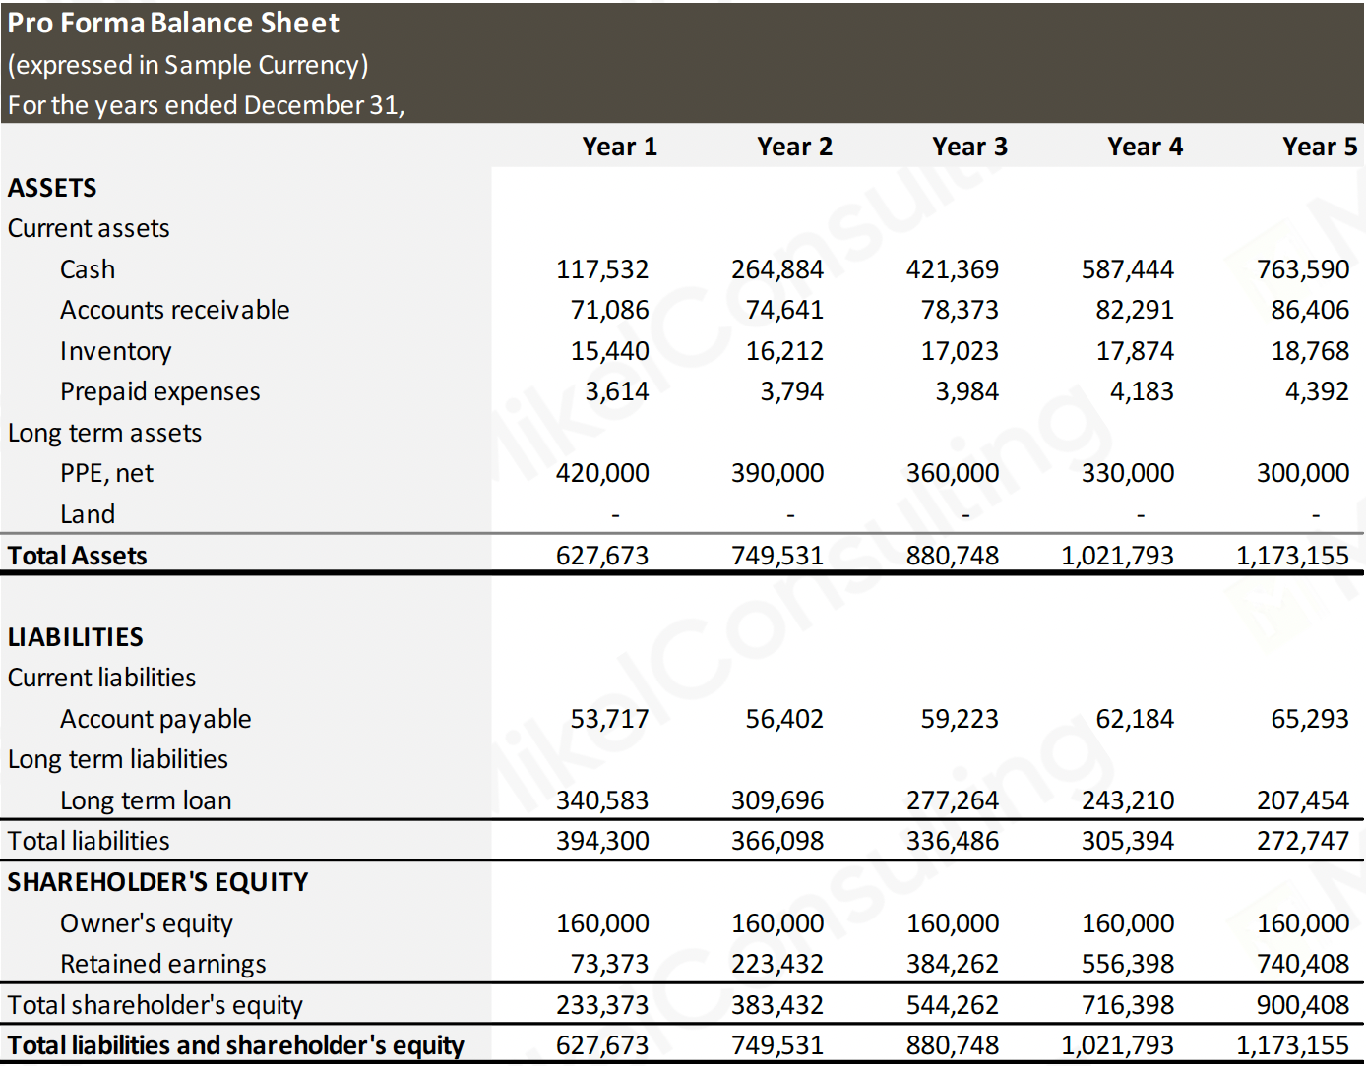Click the Long term liabilities label
Screen dimensions: 1366x1066
117,759
